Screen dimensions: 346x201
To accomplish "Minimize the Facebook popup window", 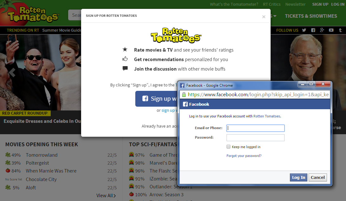I will click(303, 84).
